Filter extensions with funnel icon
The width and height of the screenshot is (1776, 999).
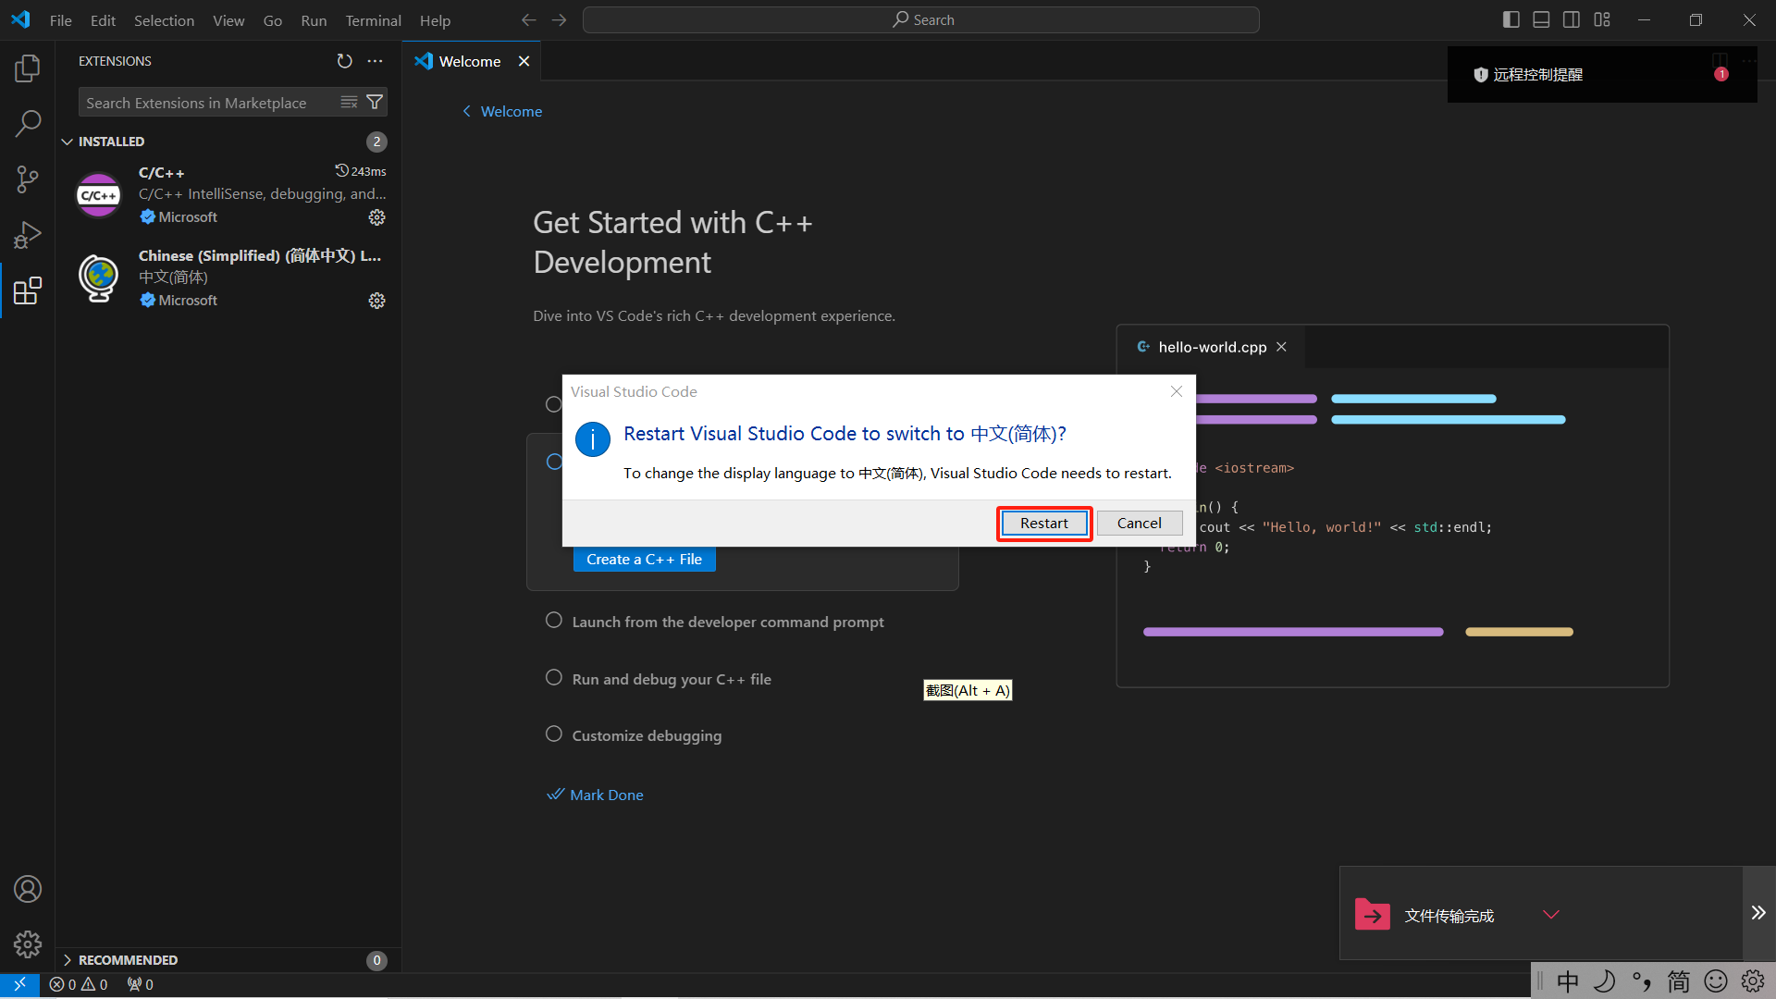(375, 102)
